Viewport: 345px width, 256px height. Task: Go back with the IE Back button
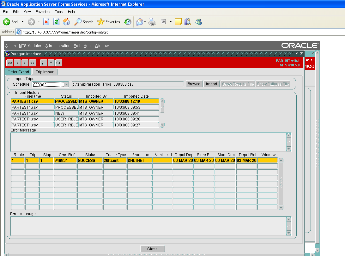coord(11,22)
